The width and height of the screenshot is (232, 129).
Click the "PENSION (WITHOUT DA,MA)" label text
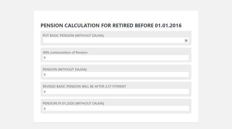[x=65, y=69]
